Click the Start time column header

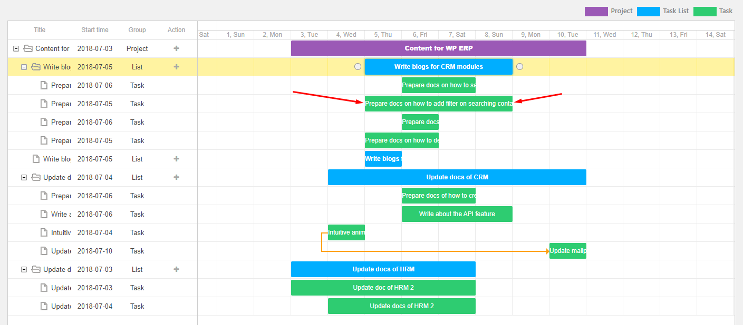(95, 30)
